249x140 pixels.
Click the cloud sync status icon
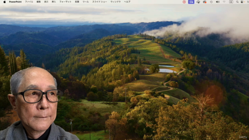pyautogui.click(x=198, y=2)
